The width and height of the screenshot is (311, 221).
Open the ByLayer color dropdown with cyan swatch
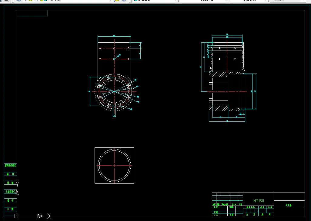[x=155, y=1]
